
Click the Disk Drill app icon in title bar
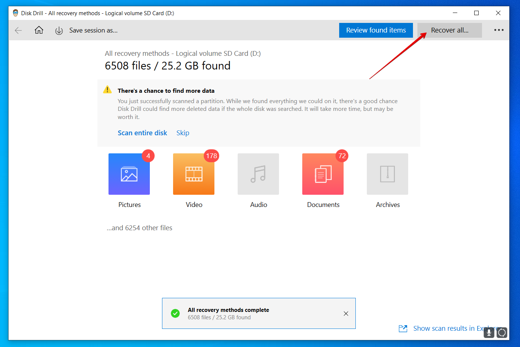(x=16, y=13)
